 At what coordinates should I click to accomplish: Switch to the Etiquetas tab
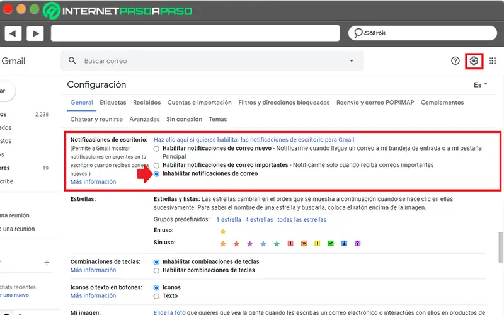click(x=113, y=103)
